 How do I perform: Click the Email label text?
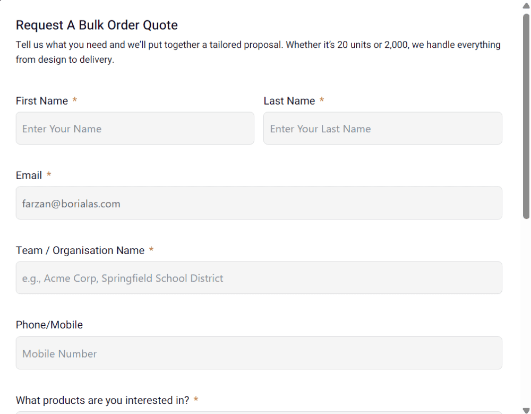[29, 175]
